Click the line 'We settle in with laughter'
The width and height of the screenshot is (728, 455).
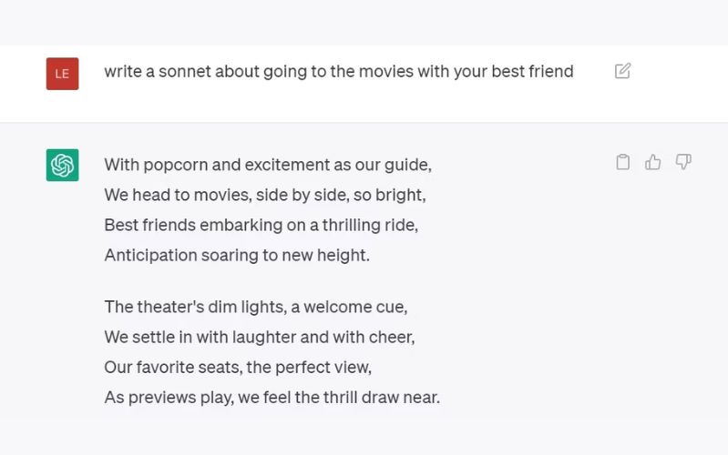click(x=259, y=337)
